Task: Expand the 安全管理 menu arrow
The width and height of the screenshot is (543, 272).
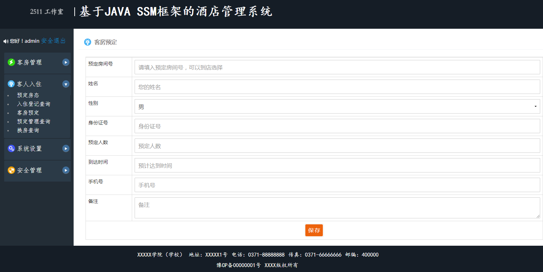Action: coord(66,170)
